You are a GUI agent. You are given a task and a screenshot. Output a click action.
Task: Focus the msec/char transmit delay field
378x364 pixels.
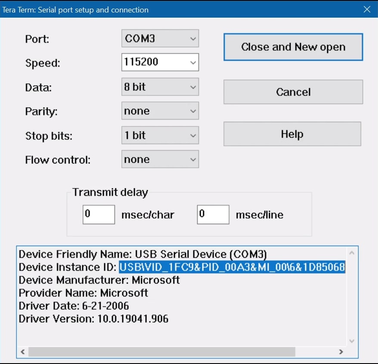[99, 214]
